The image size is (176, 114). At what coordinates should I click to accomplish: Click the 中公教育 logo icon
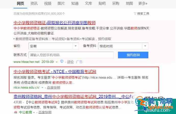(x=16, y=112)
